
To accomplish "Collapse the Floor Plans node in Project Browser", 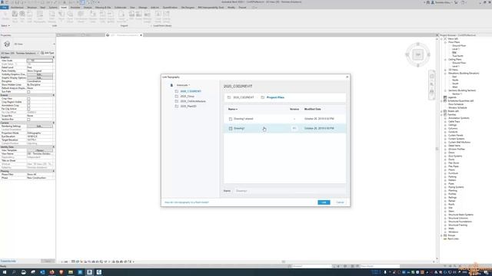I will coord(445,42).
